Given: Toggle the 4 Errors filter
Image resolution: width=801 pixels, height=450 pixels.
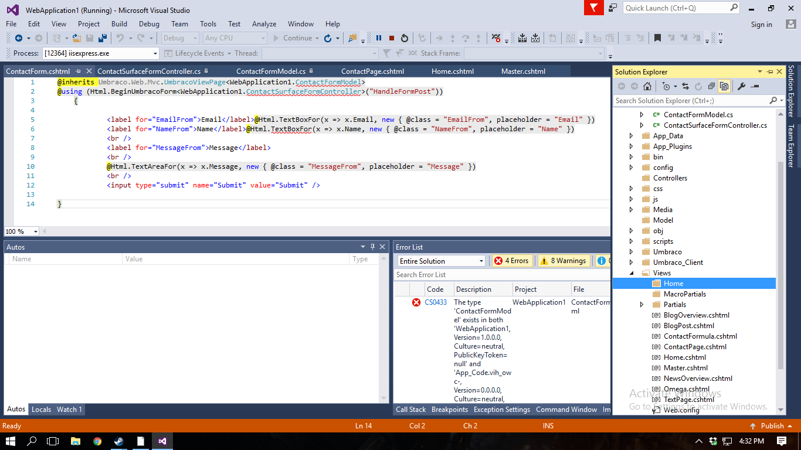Looking at the screenshot, I should click(512, 261).
